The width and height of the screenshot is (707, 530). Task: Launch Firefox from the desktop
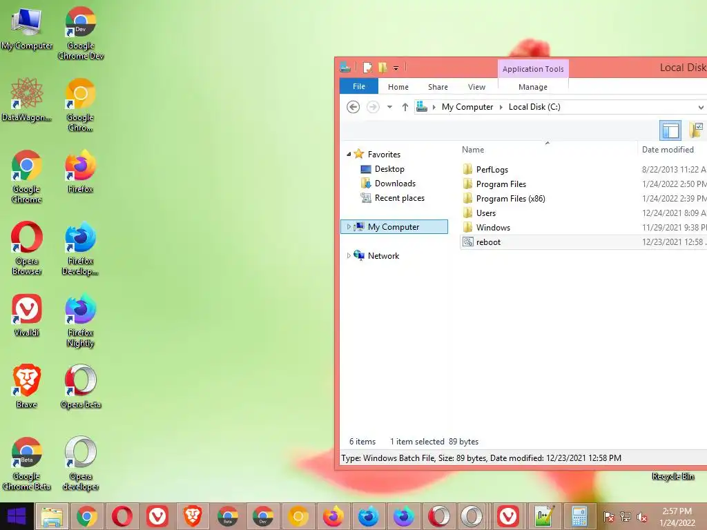point(81,171)
